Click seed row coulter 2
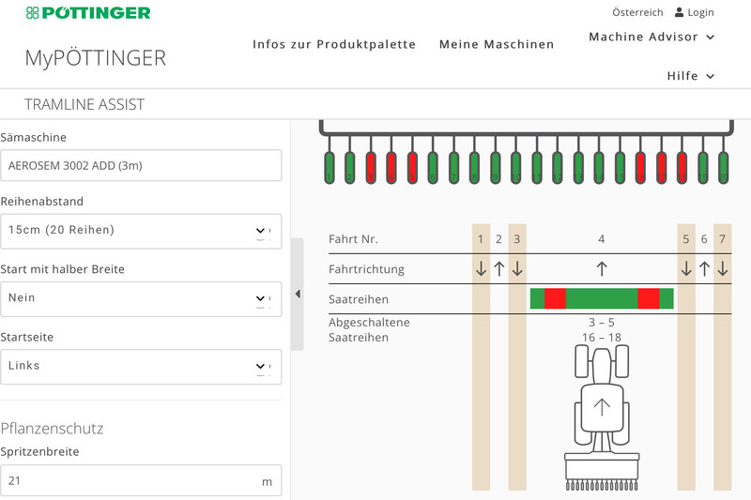Image resolution: width=751 pixels, height=500 pixels. [x=349, y=167]
